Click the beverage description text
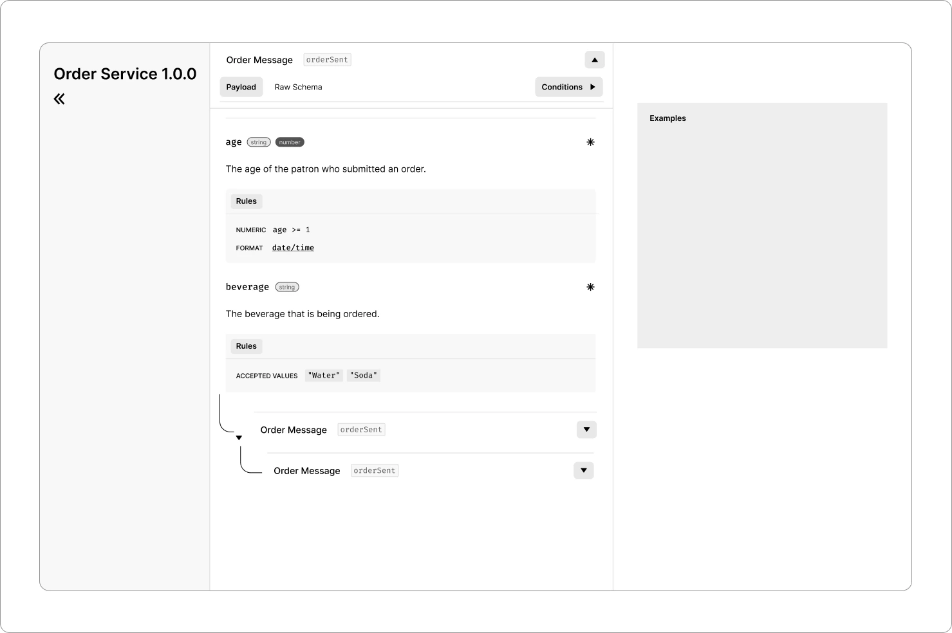The height and width of the screenshot is (633, 952). coord(303,314)
